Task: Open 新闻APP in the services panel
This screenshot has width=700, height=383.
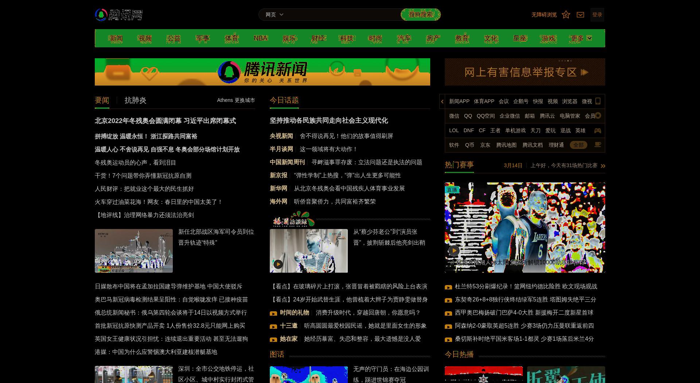Action: [459, 102]
